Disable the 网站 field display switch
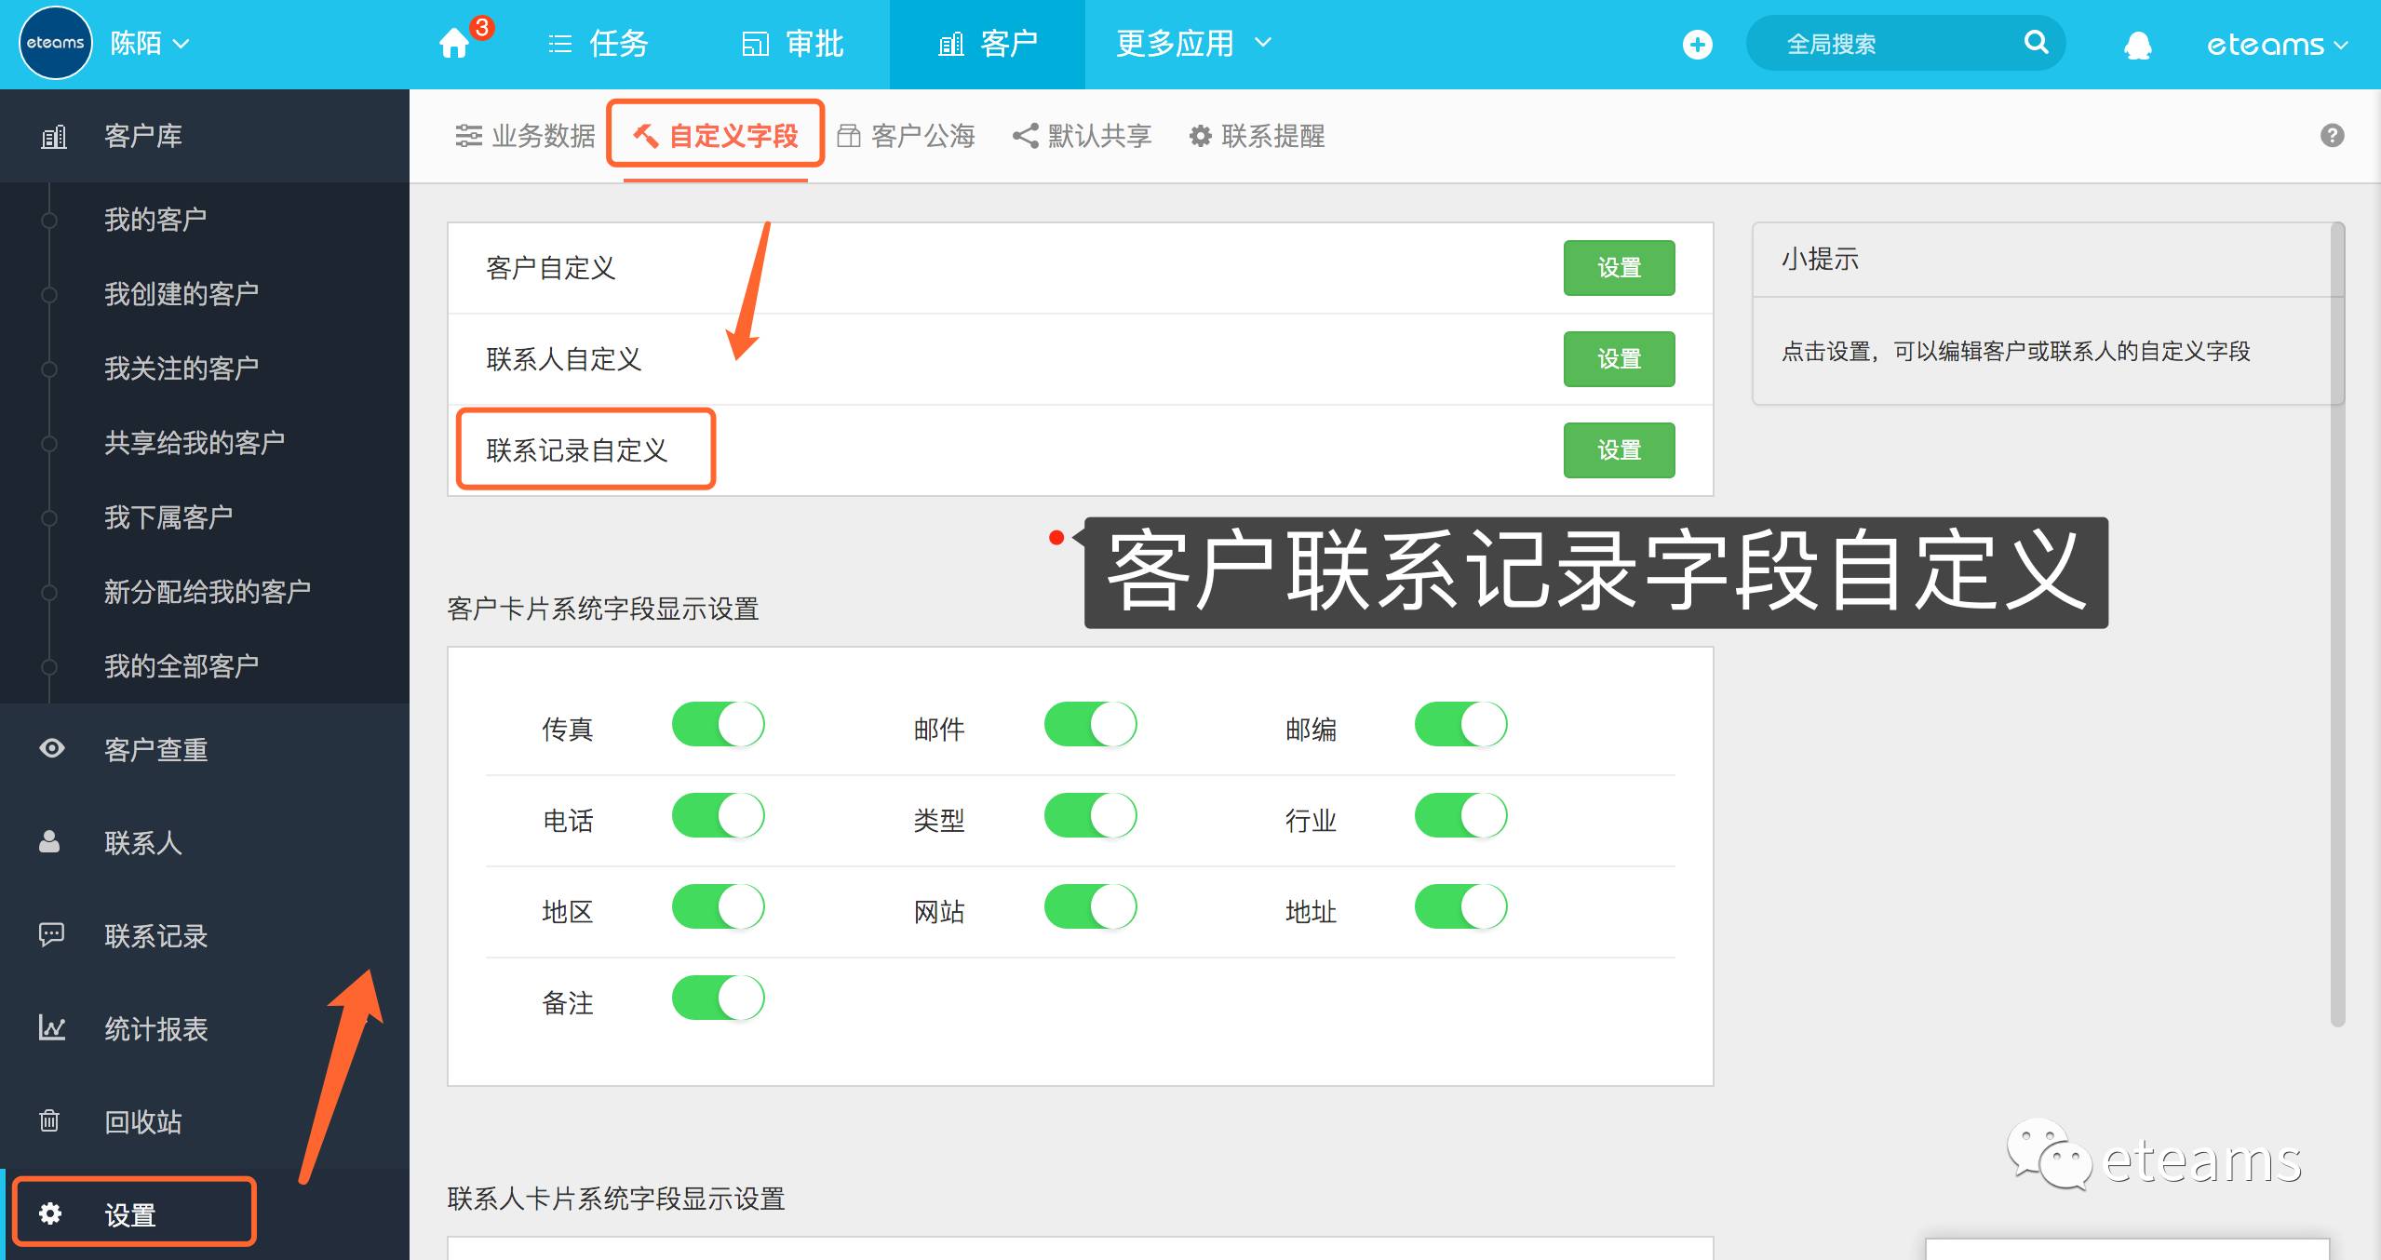Viewport: 2381px width, 1260px height. [x=1090, y=907]
